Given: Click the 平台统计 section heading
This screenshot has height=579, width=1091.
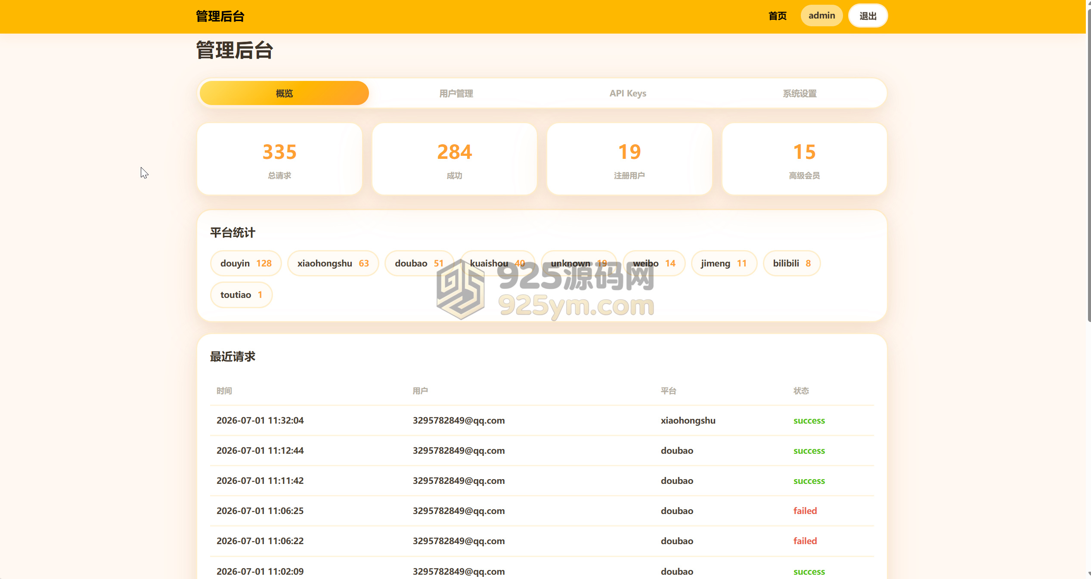Looking at the screenshot, I should (x=232, y=233).
